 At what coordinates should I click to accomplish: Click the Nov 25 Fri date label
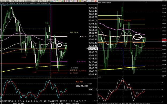coord(18,103)
